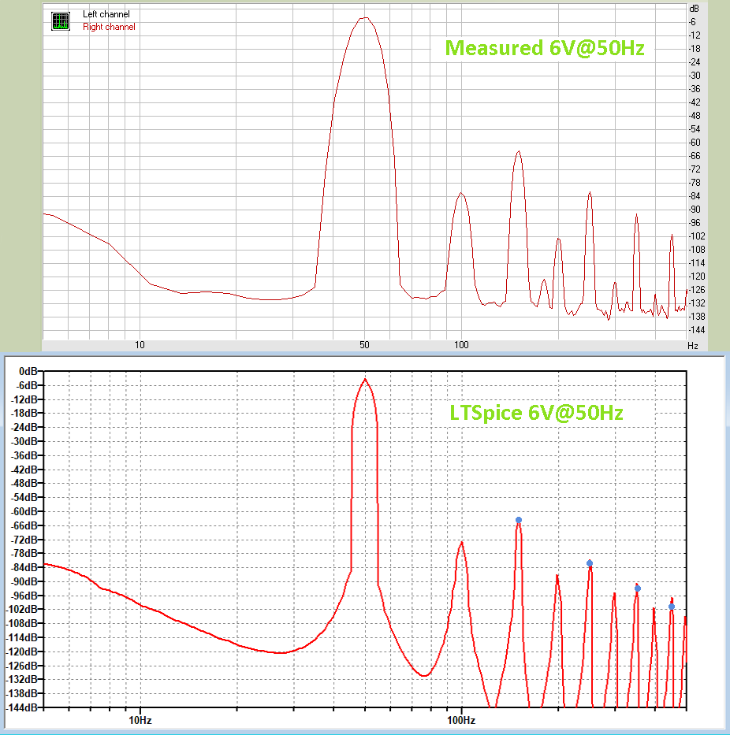Image resolution: width=730 pixels, height=735 pixels.
Task: Select the 'Left channel' legend label
Action: click(x=106, y=14)
